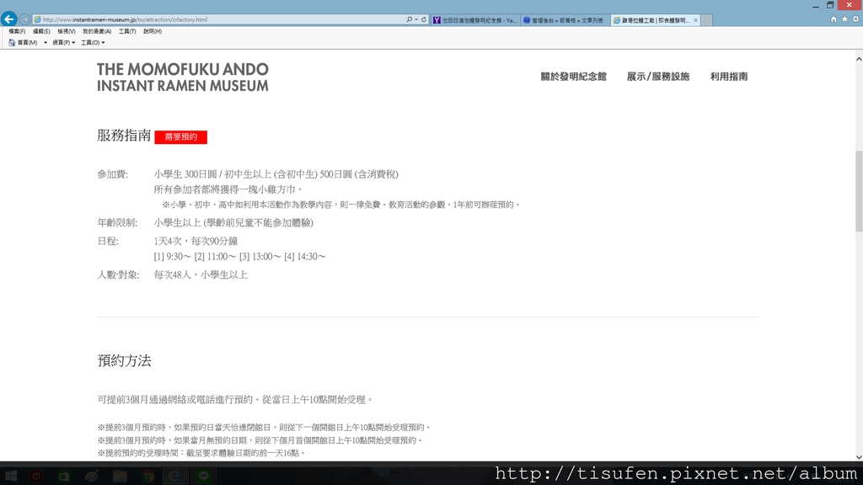863x485 pixels.
Task: Open the red power app on taskbar
Action: coord(36,477)
